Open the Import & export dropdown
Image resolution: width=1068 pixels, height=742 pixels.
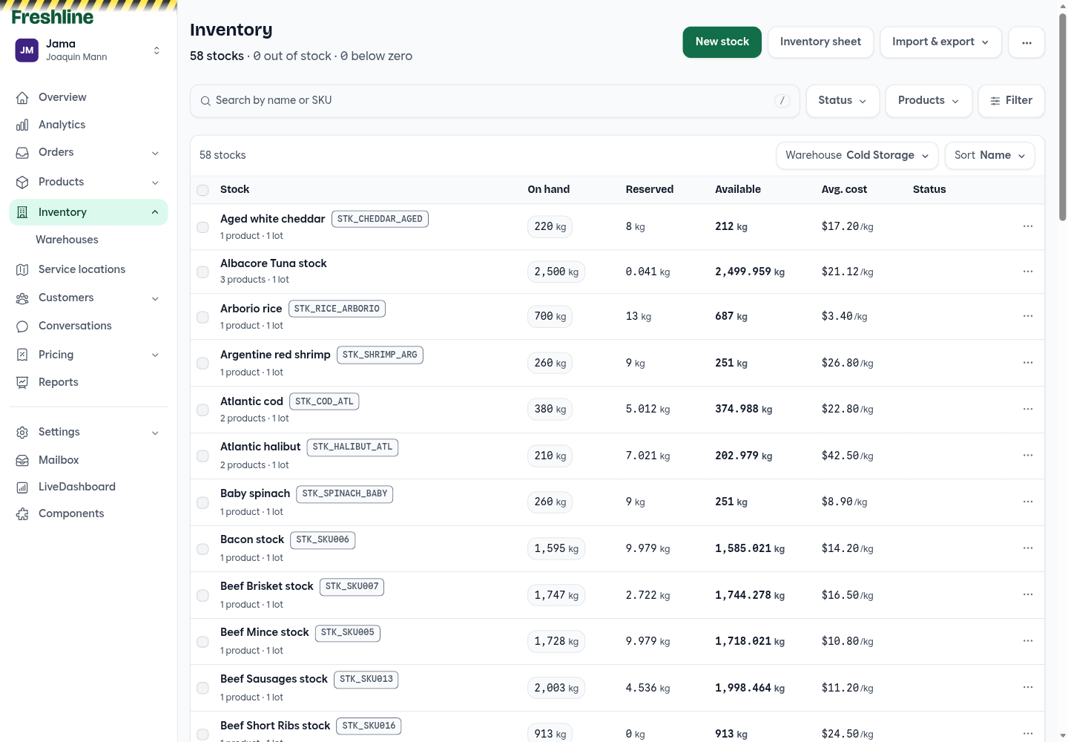940,42
